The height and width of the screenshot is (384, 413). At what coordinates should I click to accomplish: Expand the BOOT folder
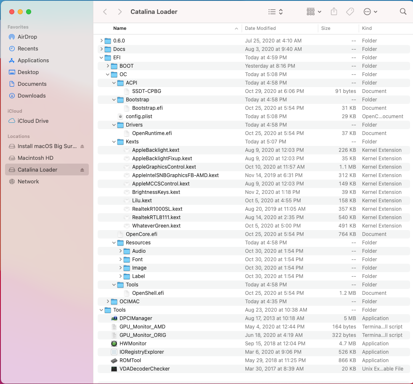108,66
